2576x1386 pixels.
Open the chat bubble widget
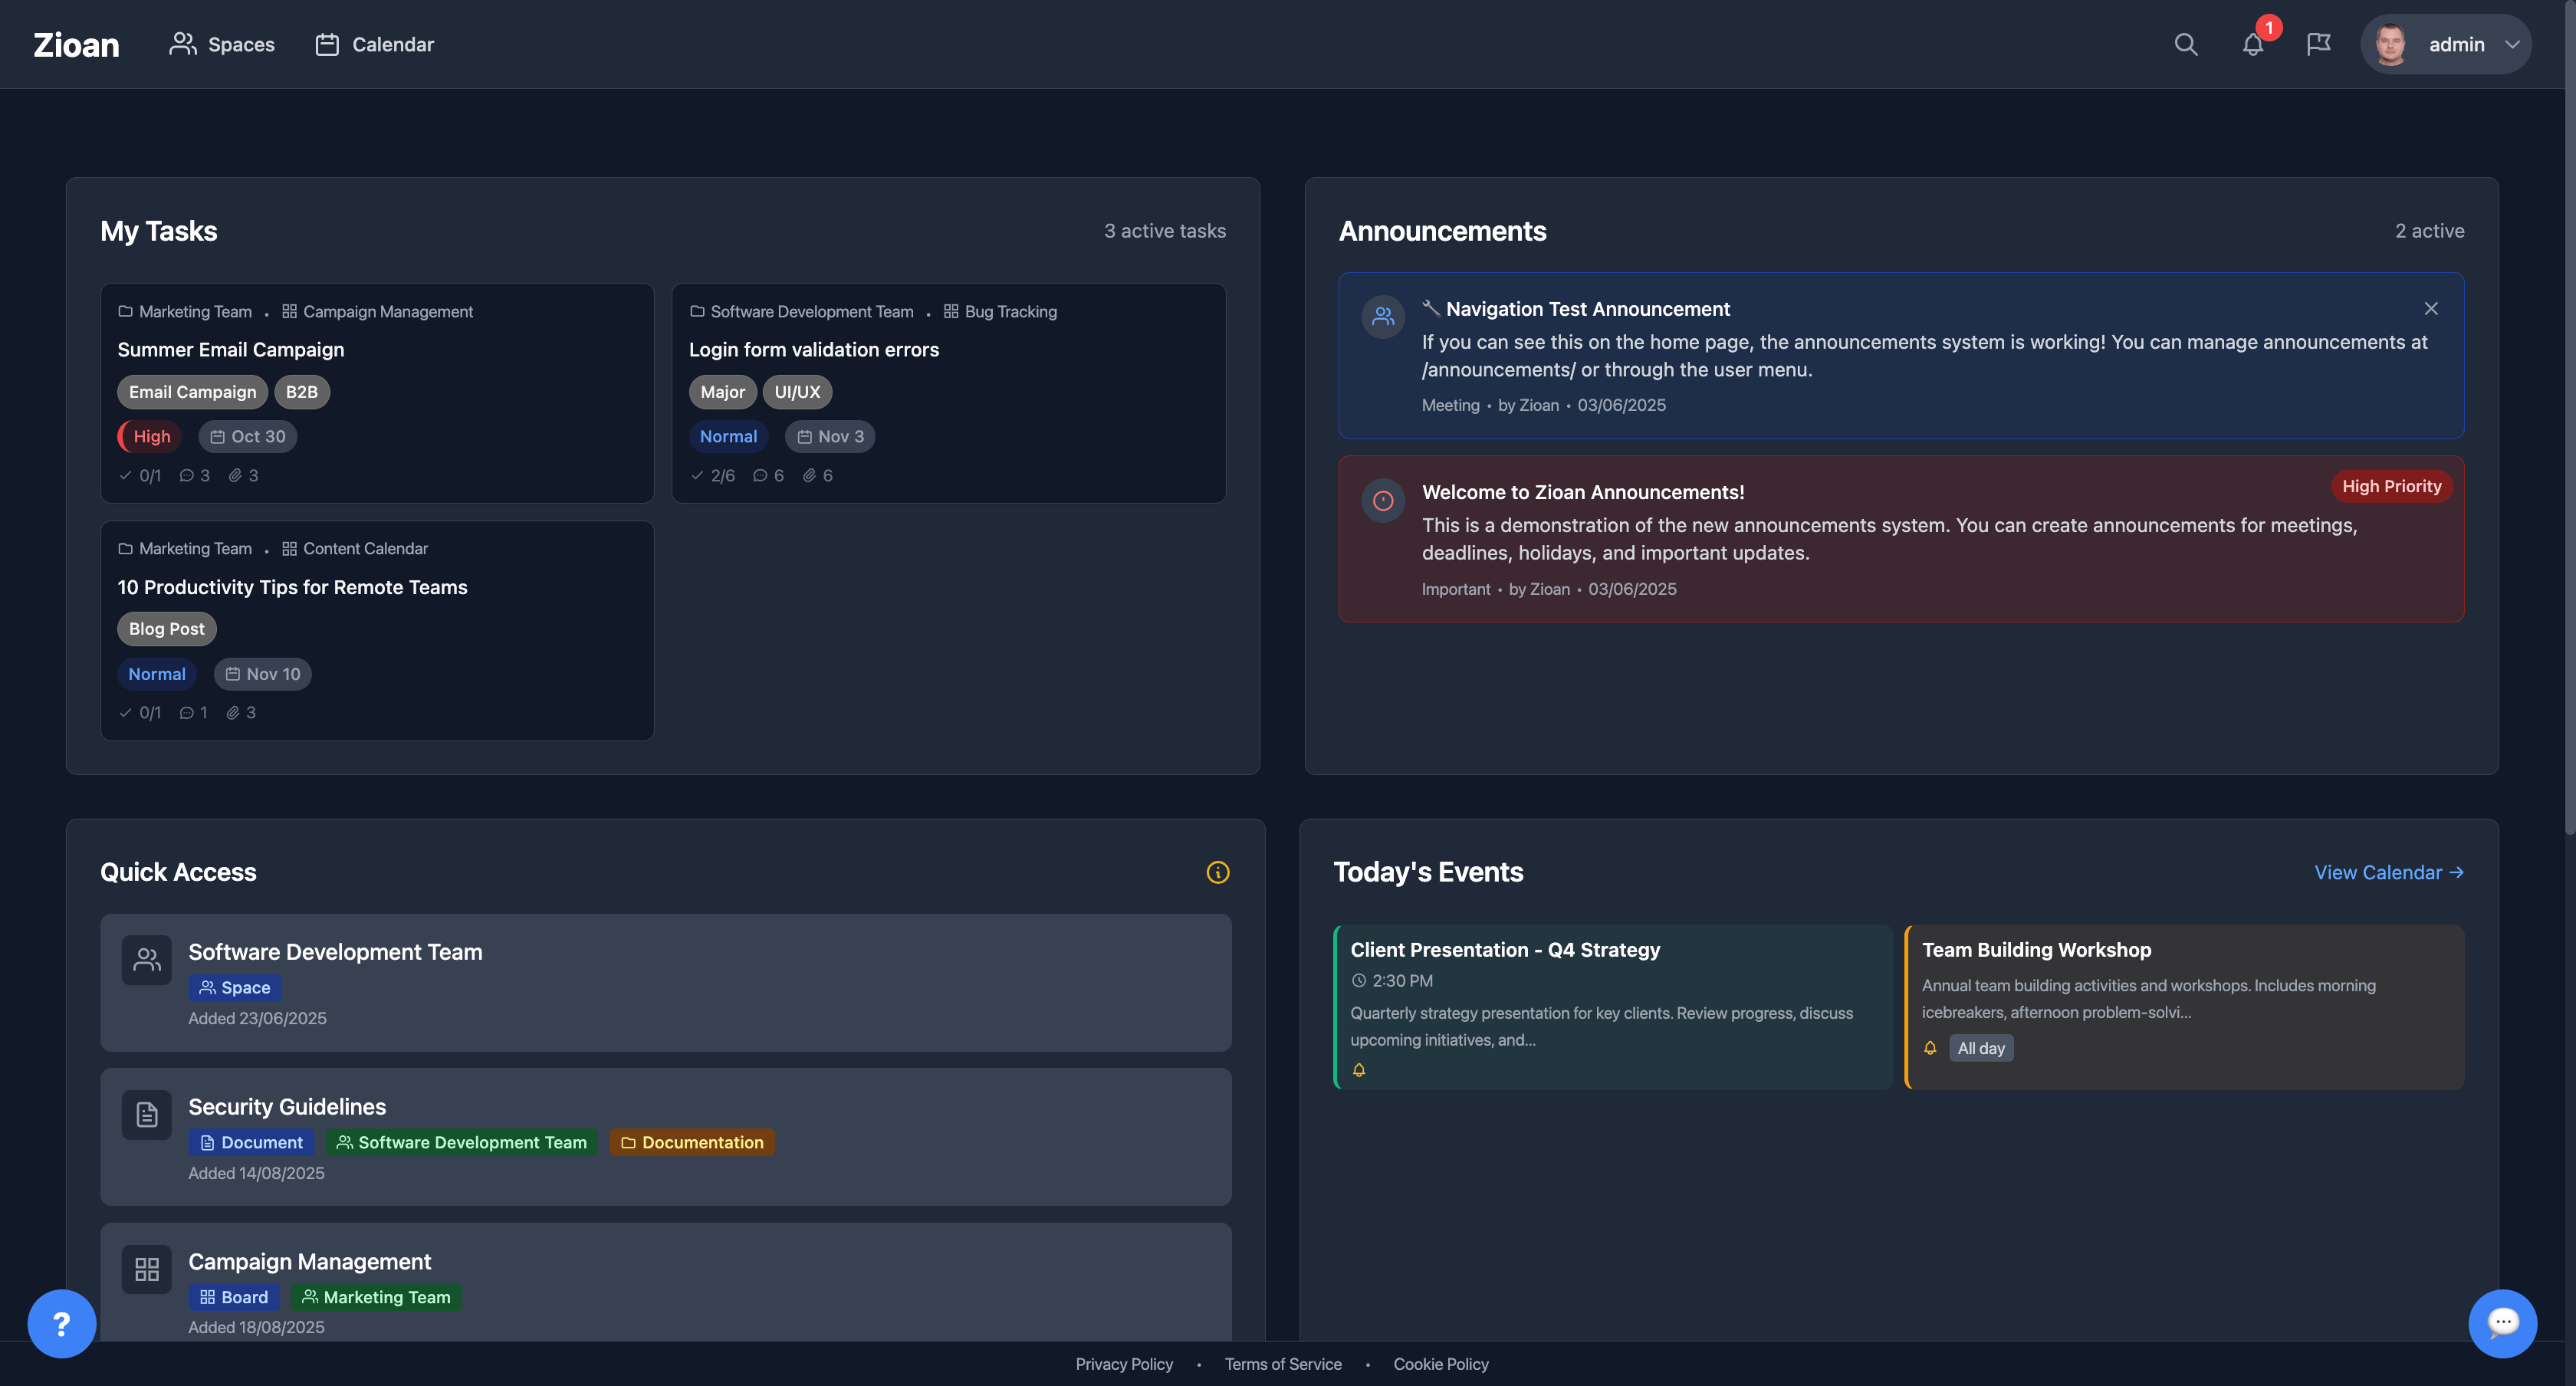click(x=2502, y=1324)
